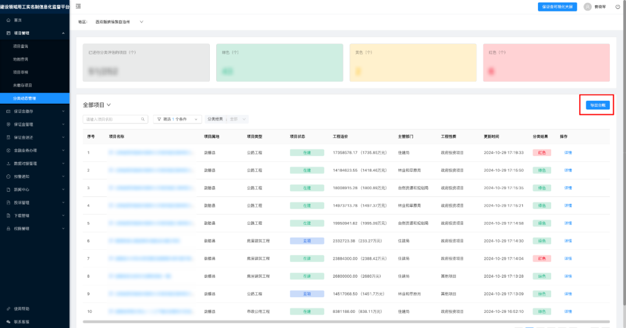Click the blurred project name in row 6
The height and width of the screenshot is (328, 626).
(144, 241)
